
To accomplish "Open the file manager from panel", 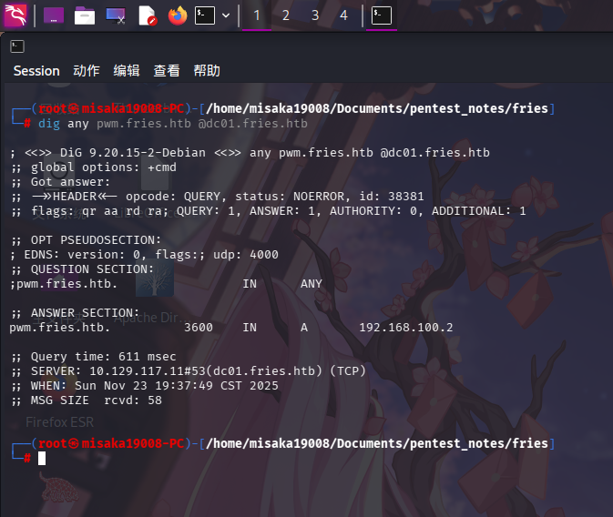I will (85, 15).
